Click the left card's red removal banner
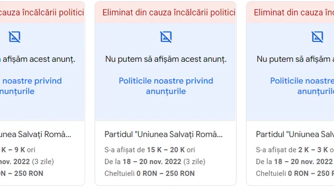334x188 pixels. (x=43, y=13)
